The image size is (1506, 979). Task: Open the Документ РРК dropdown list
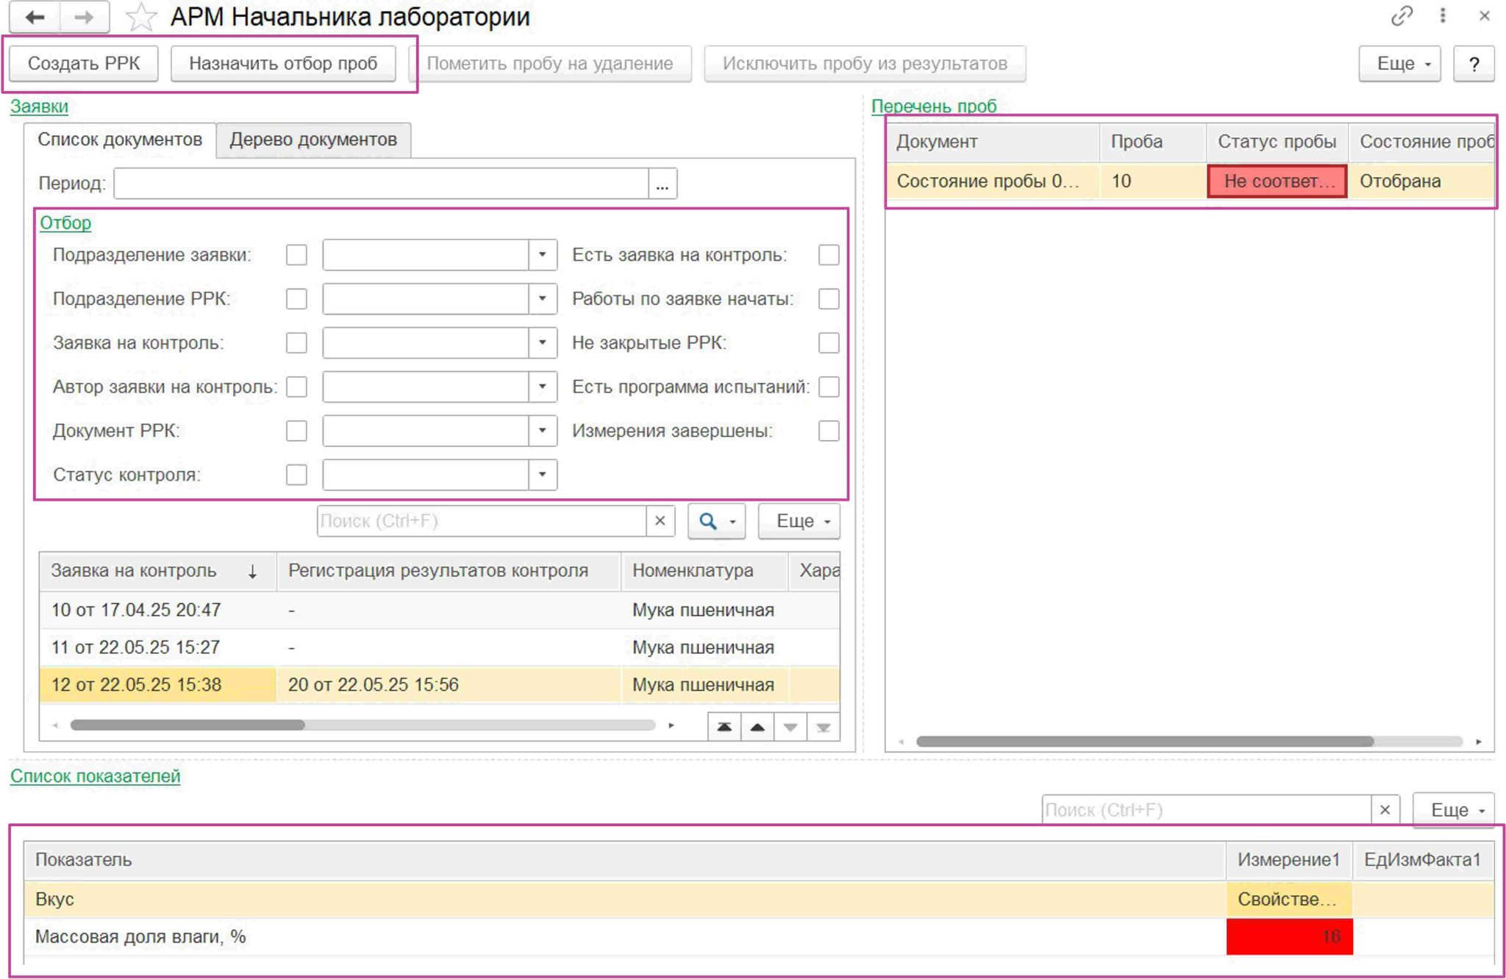point(543,431)
